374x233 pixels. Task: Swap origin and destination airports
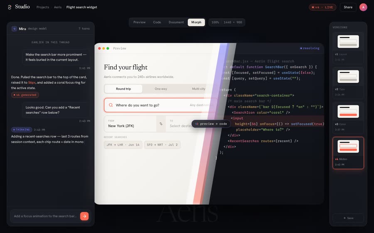[161, 124]
